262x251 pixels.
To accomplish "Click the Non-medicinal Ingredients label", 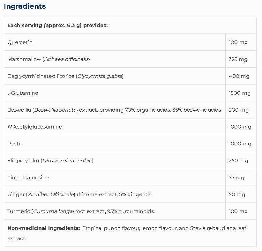I will pos(44,228).
